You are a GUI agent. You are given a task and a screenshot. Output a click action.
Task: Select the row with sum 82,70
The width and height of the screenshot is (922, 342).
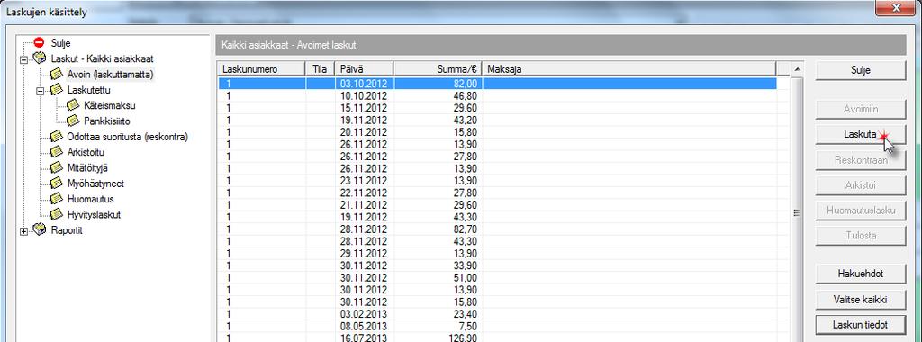pyautogui.click(x=497, y=229)
